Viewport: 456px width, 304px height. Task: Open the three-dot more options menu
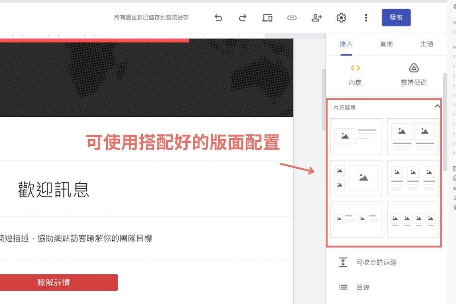(366, 18)
